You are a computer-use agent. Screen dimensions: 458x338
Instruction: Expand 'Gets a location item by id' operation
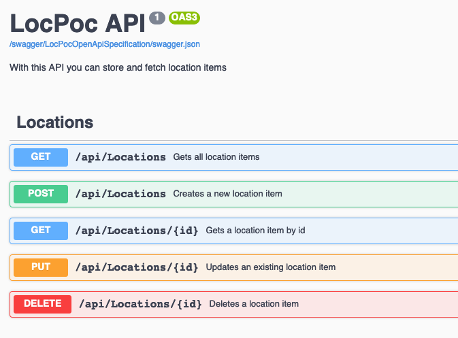pos(255,231)
